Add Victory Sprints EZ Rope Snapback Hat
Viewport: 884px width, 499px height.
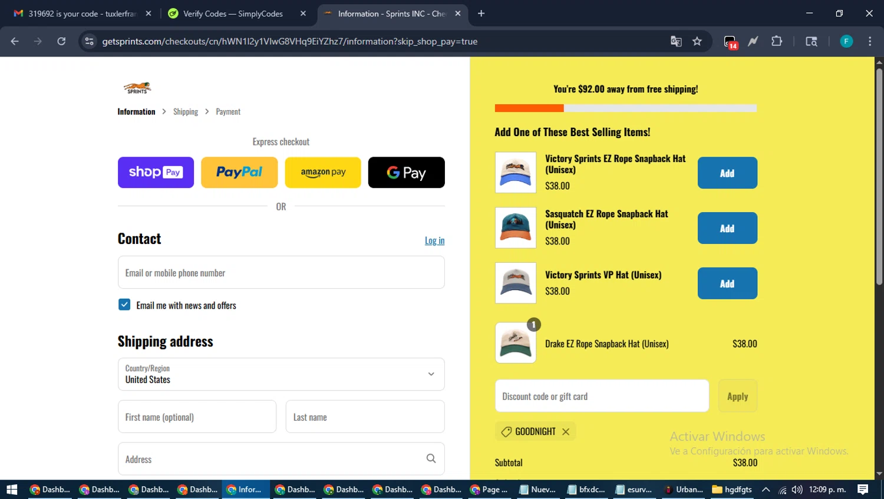pos(727,173)
